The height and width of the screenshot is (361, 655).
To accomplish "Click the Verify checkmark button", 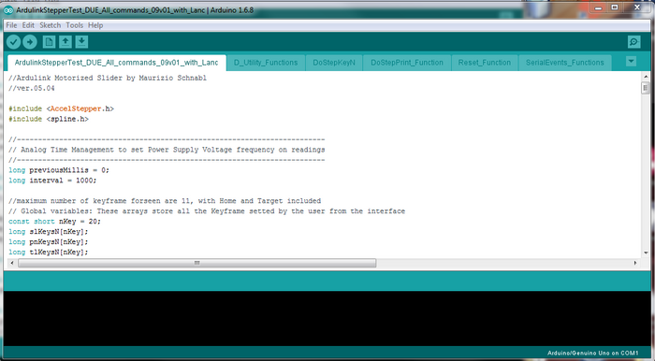I will pos(13,42).
